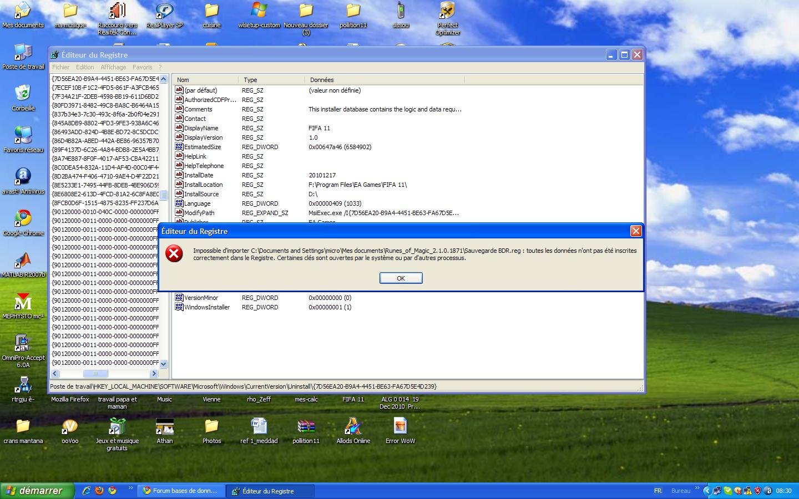Select the DisplayName registry value
This screenshot has height=499, width=799.
pos(201,128)
